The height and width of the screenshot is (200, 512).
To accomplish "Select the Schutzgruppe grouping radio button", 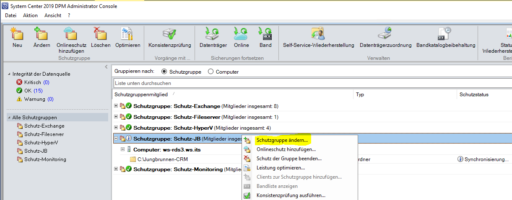I will point(164,72).
